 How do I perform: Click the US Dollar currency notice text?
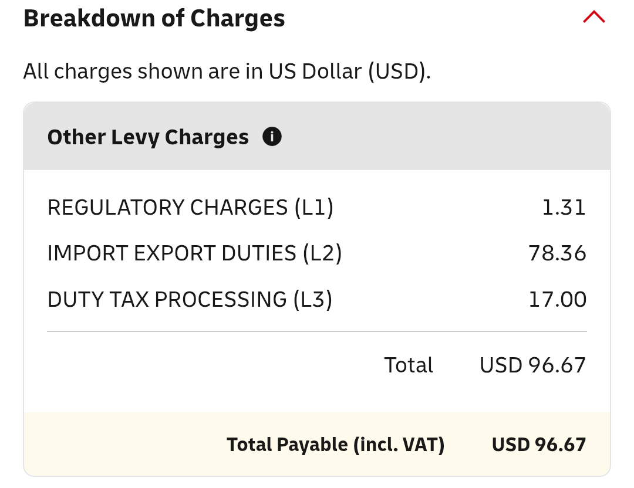(x=227, y=72)
